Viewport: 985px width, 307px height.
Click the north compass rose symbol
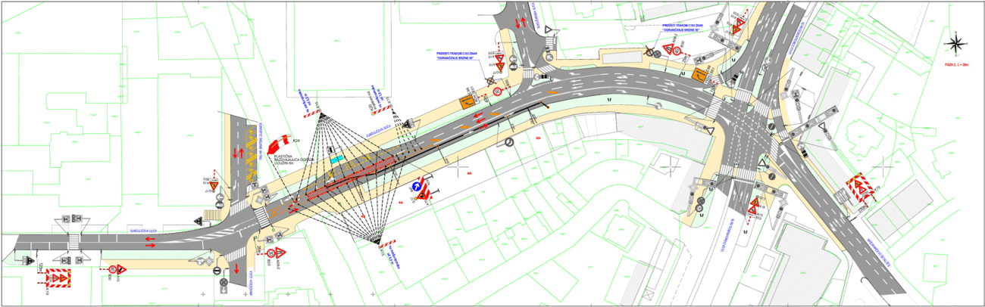click(x=957, y=42)
